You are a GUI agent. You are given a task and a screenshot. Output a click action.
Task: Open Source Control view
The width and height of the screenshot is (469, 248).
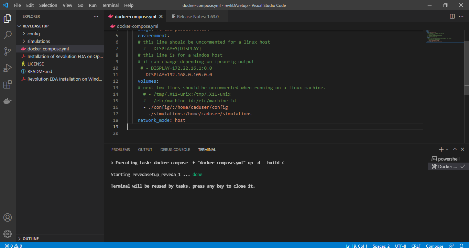[7, 51]
